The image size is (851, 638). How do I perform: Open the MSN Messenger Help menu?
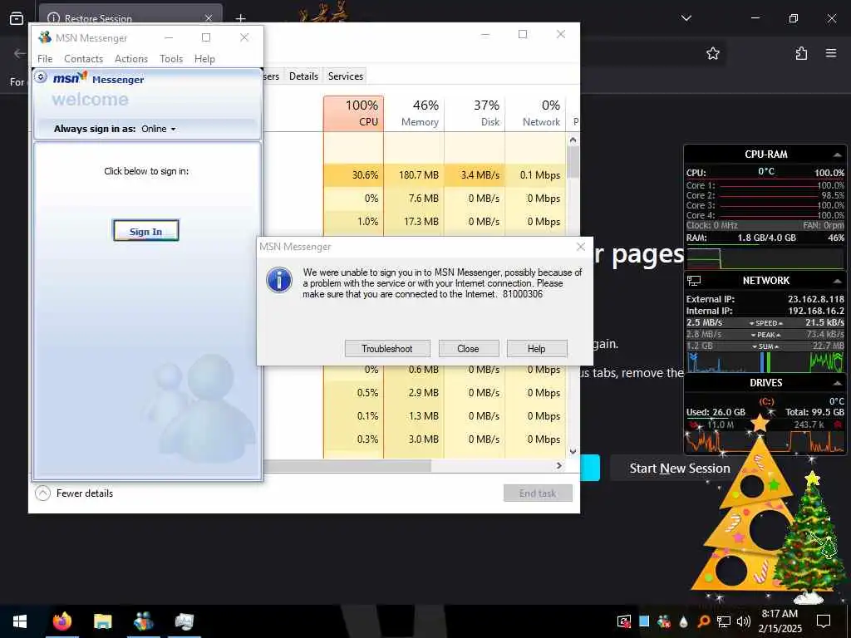pyautogui.click(x=204, y=59)
